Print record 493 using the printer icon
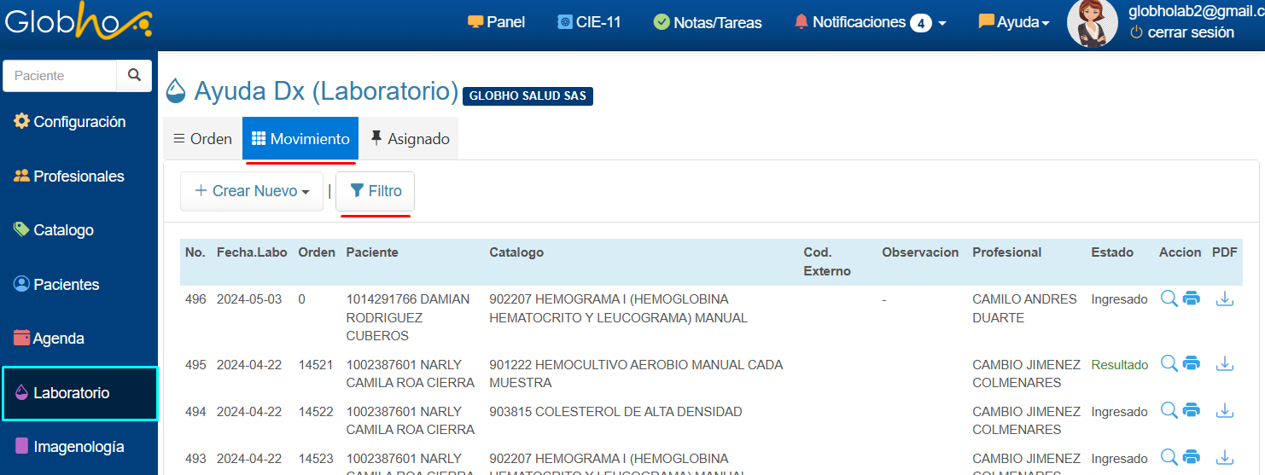1265x475 pixels. (x=1192, y=458)
